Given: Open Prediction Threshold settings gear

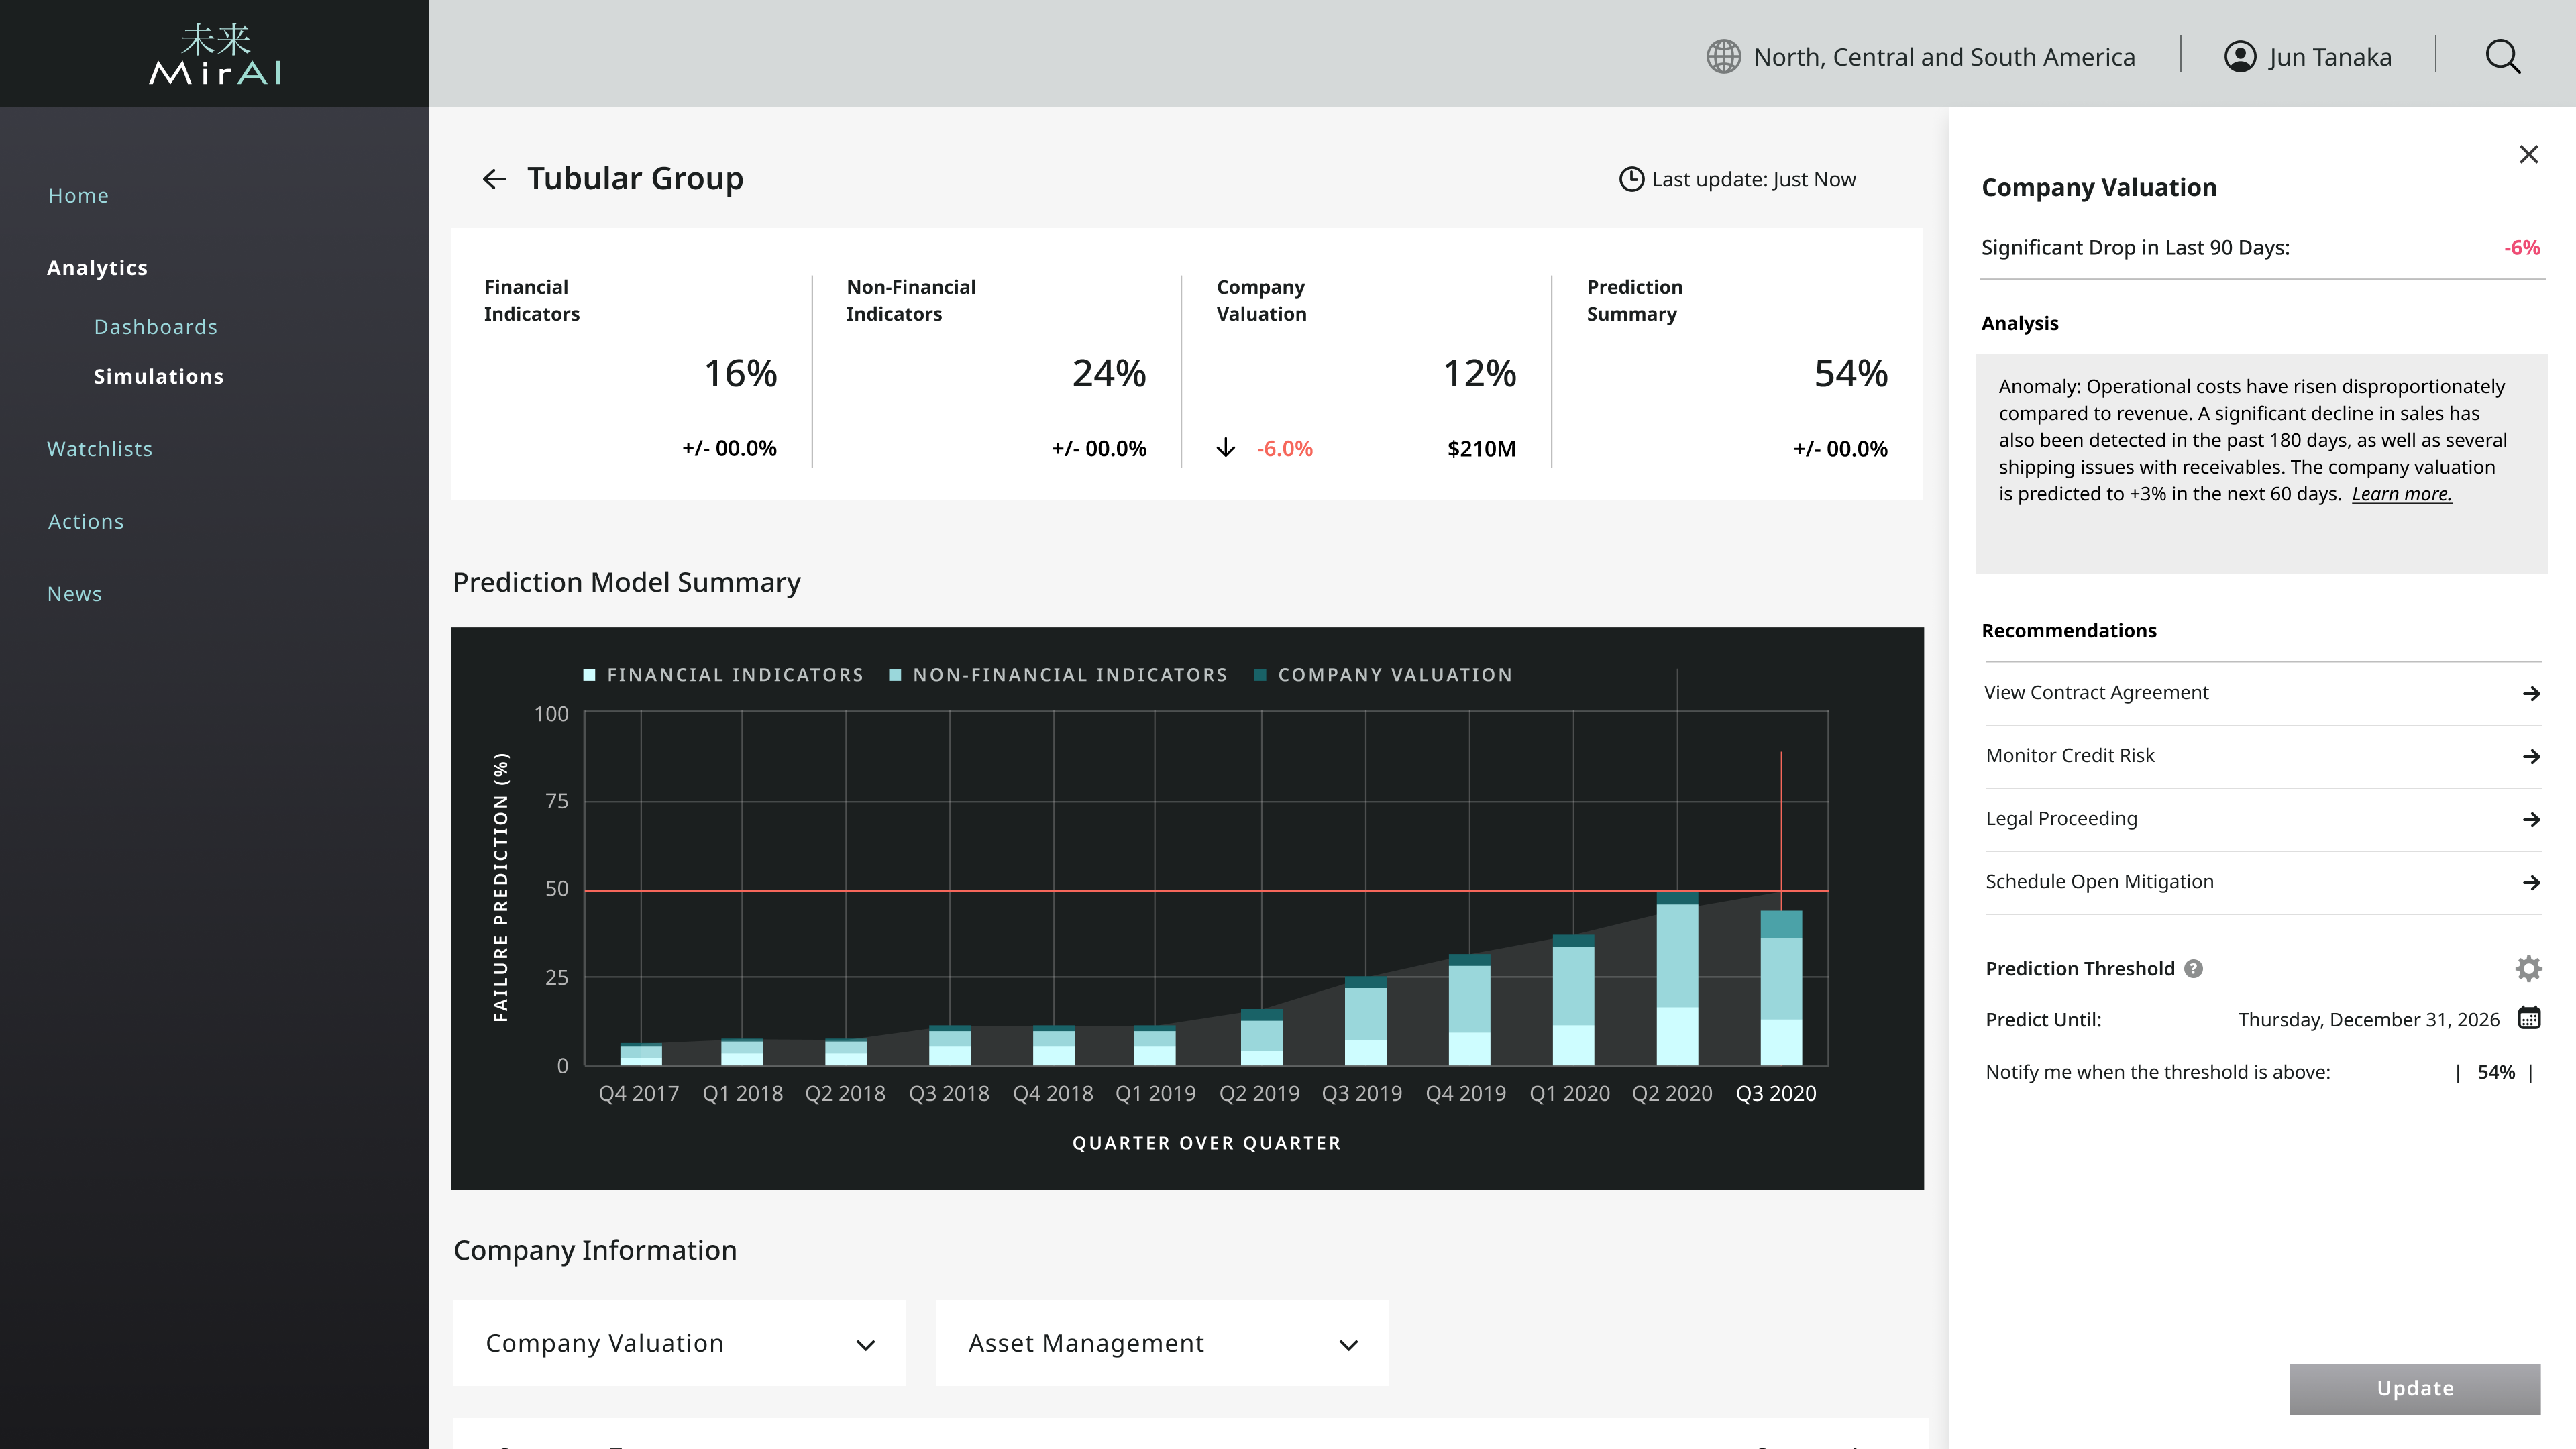Looking at the screenshot, I should [2528, 968].
